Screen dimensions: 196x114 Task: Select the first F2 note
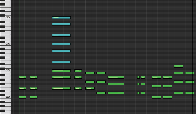(157, 86)
